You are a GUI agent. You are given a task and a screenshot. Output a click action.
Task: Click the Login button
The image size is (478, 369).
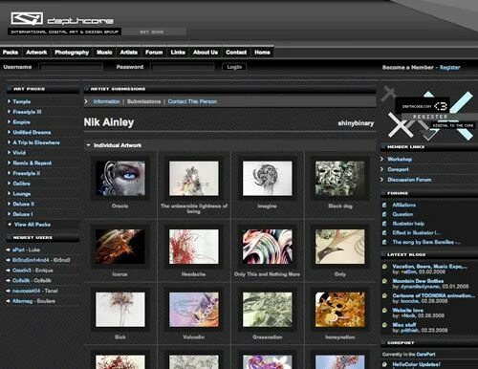coord(234,67)
